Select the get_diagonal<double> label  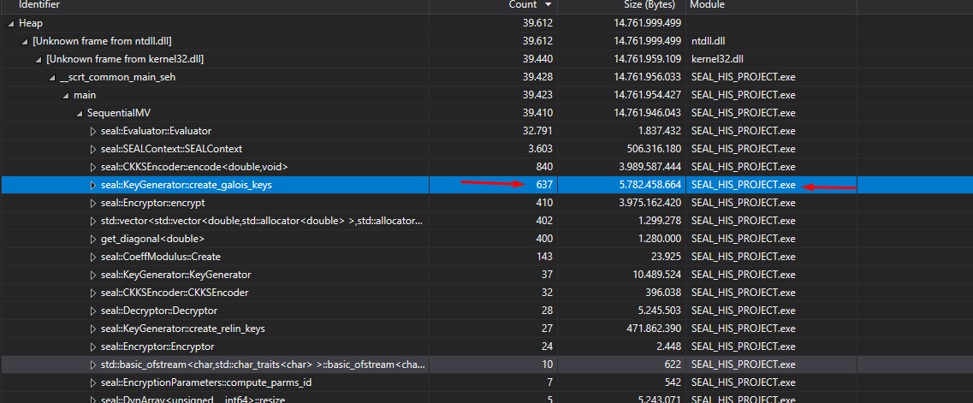point(152,240)
